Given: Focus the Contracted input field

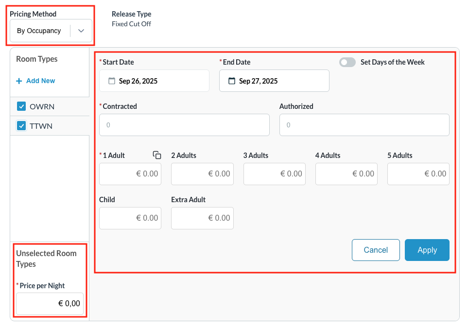Looking at the screenshot, I should tap(184, 125).
